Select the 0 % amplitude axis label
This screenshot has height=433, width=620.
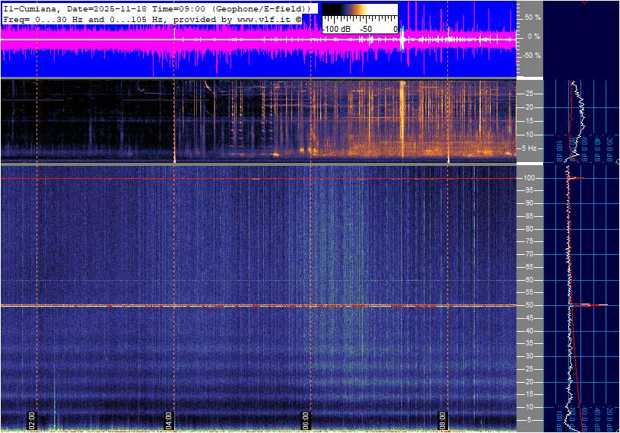(534, 36)
